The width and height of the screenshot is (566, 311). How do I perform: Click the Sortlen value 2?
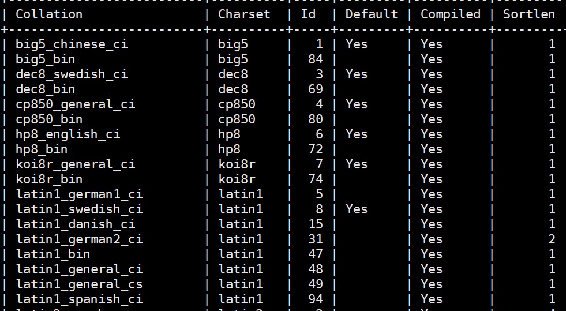(552, 239)
